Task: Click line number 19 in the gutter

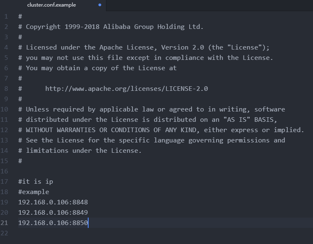Action: [4, 202]
